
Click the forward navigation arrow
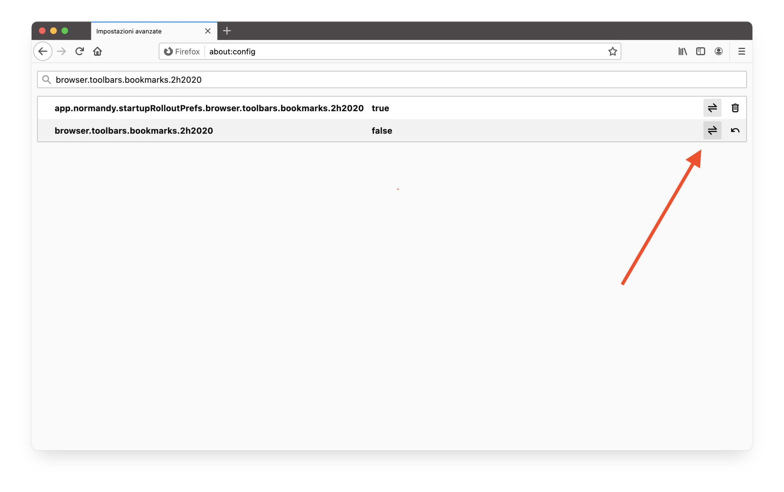(x=62, y=51)
